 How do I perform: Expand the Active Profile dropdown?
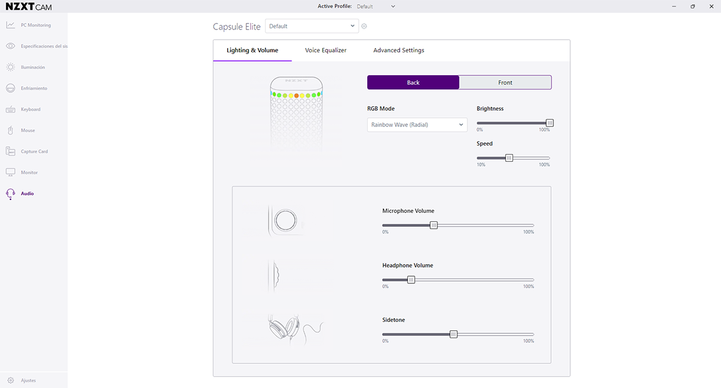pyautogui.click(x=376, y=7)
